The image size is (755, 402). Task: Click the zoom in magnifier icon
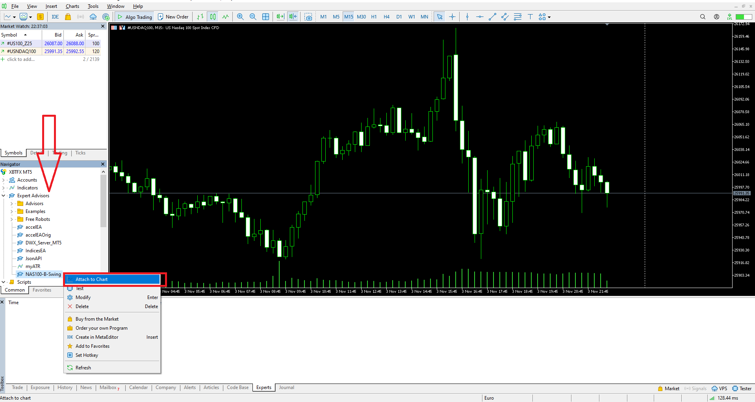[240, 17]
